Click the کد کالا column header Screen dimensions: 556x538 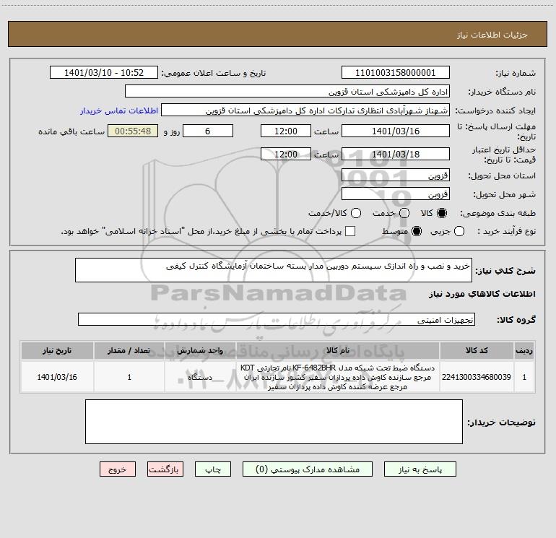477,350
